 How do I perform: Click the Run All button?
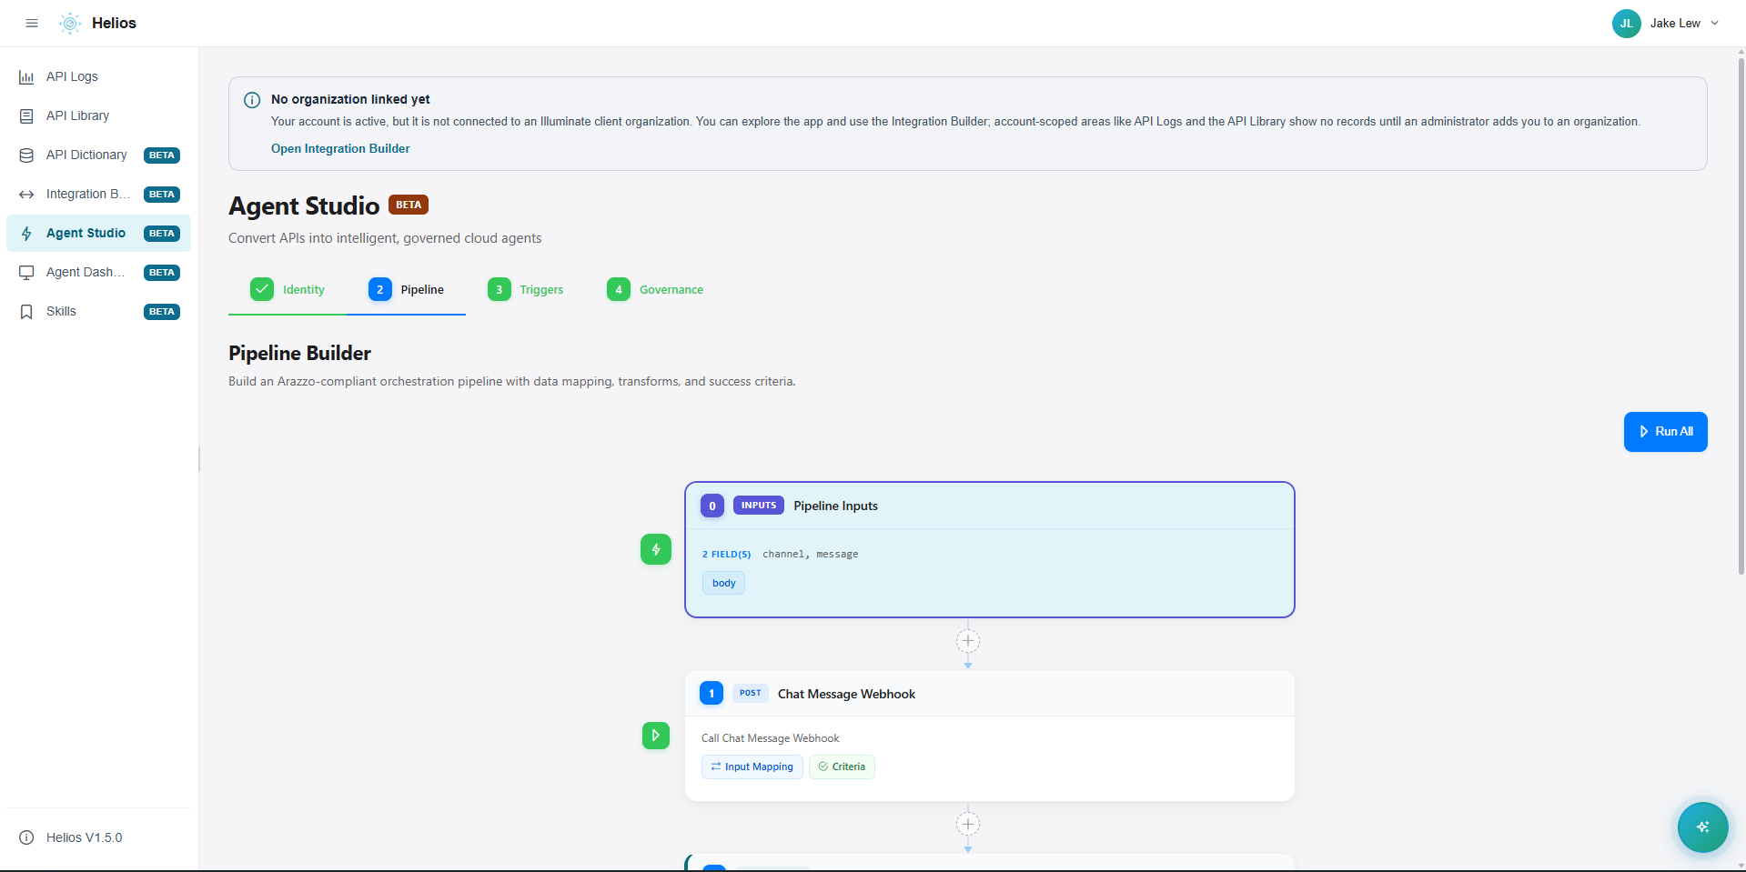pyautogui.click(x=1665, y=432)
